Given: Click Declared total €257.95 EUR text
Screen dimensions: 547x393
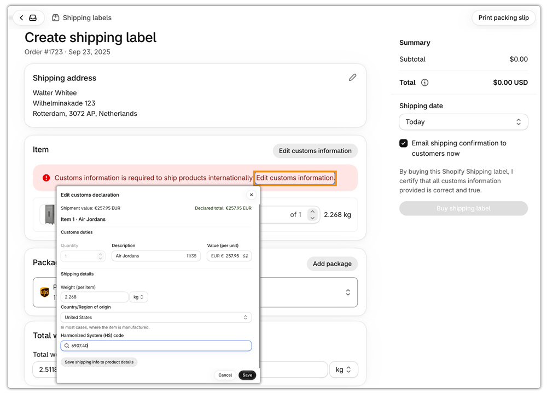Looking at the screenshot, I should pyautogui.click(x=223, y=208).
